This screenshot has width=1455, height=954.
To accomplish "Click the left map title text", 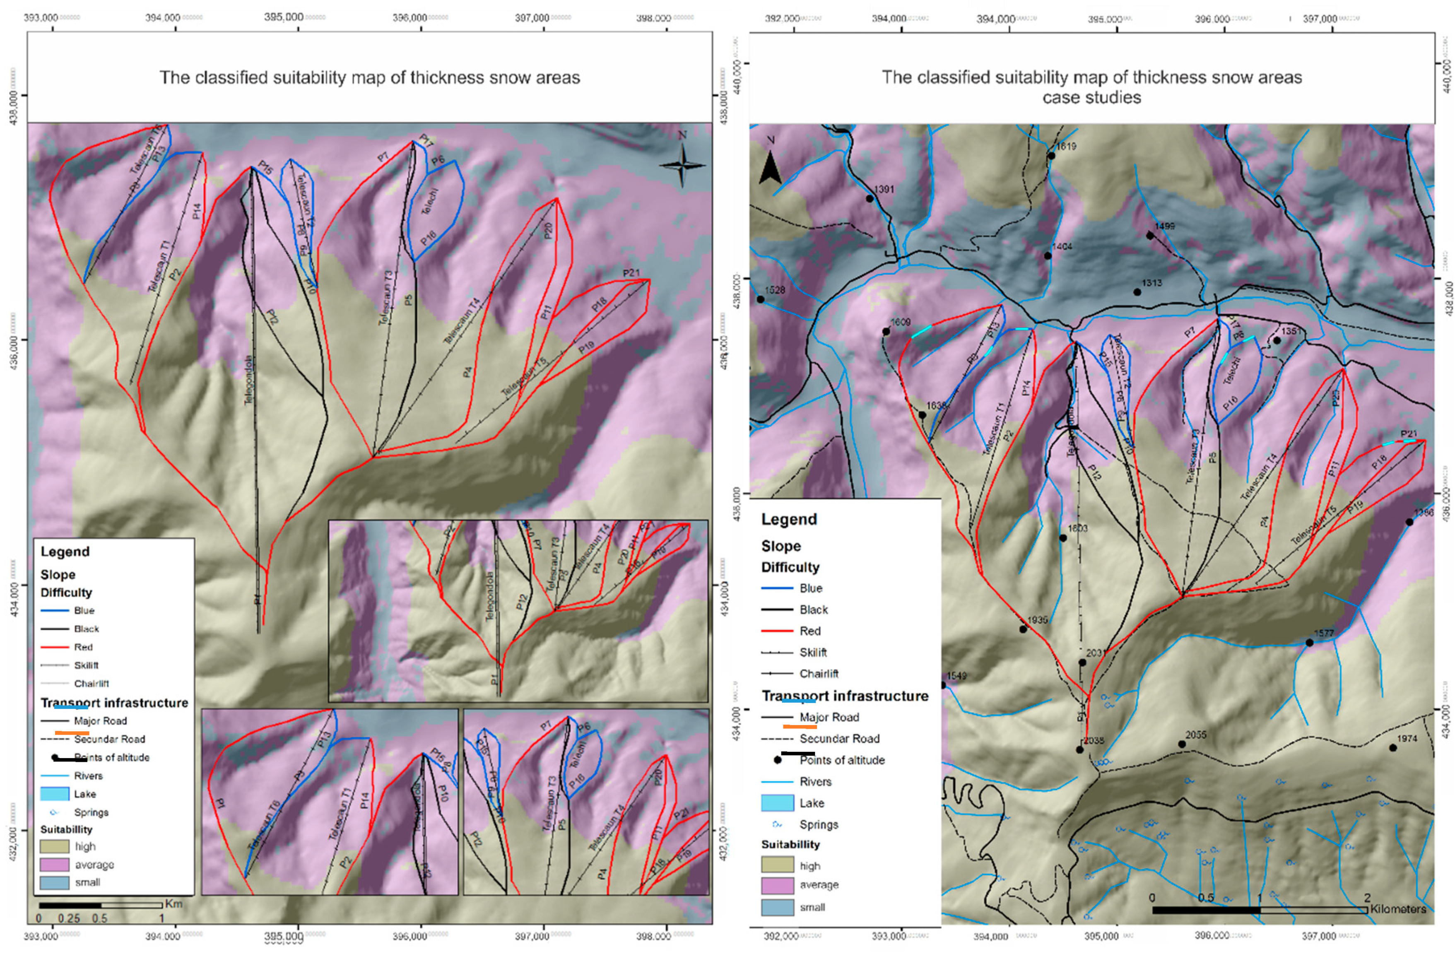I will tap(369, 78).
